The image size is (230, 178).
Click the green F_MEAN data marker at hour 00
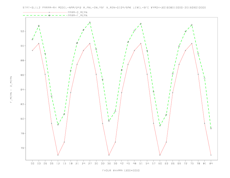[x=33, y=39]
